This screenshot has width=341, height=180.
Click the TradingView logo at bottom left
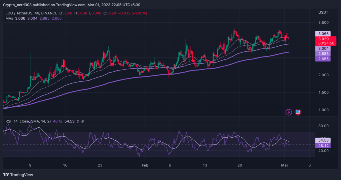[x=18, y=175]
